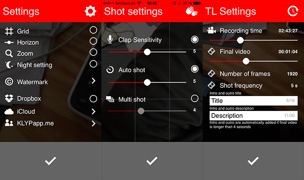Click the Clap Sensitivity microphone icon
Image resolution: width=304 pixels, height=180 pixels.
(110, 40)
